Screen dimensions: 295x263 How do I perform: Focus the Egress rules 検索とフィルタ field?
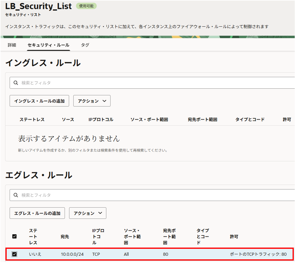pyautogui.click(x=151, y=195)
